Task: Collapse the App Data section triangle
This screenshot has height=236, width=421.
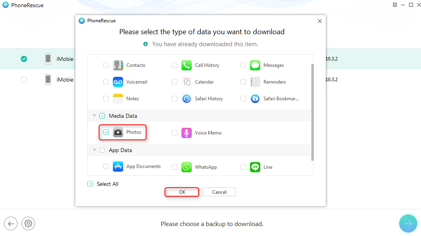Action: (x=94, y=150)
